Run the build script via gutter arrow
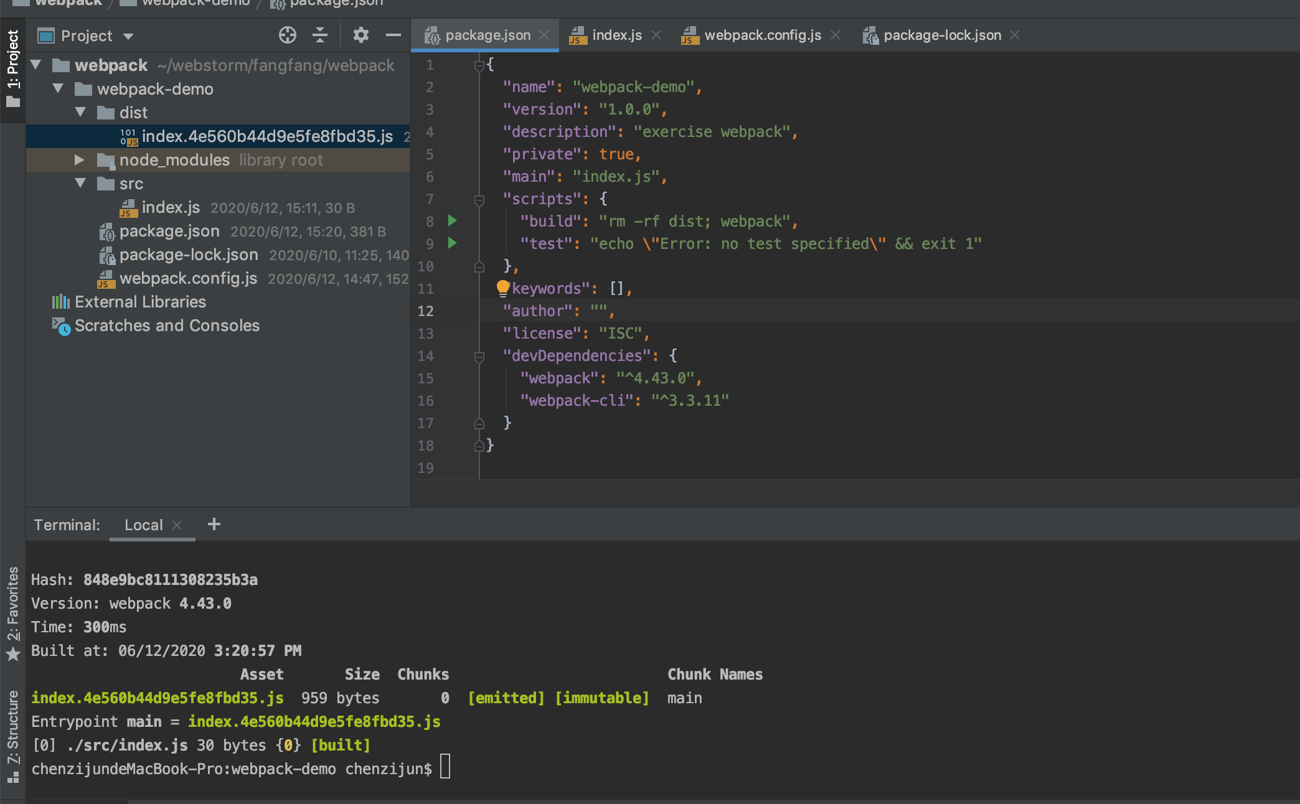The height and width of the screenshot is (804, 1300). pos(453,220)
